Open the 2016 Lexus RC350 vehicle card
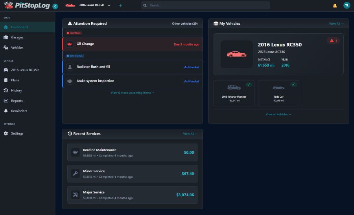The height and width of the screenshot is (215, 354). click(278, 54)
